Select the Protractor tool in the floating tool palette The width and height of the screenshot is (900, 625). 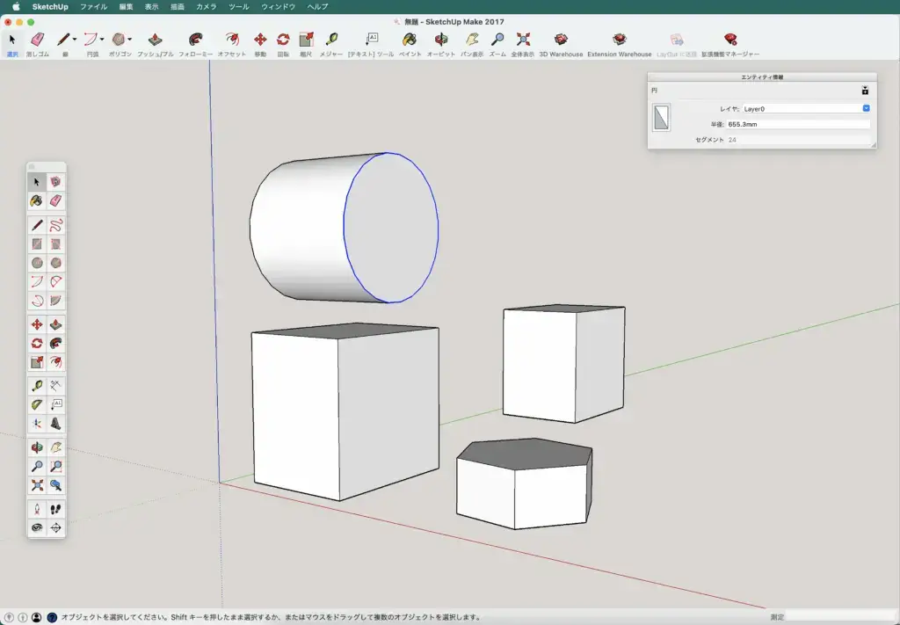(37, 404)
